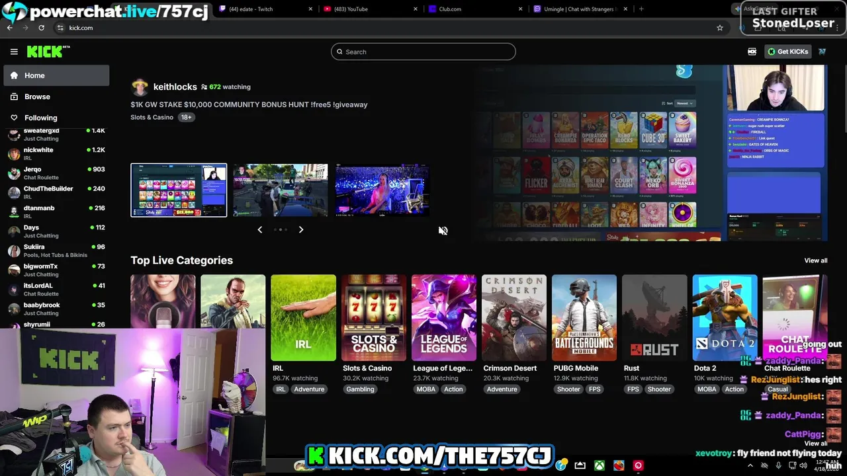This screenshot has height=476, width=847.
Task: Open bigwormTx in followed channels
Action: [x=56, y=270]
